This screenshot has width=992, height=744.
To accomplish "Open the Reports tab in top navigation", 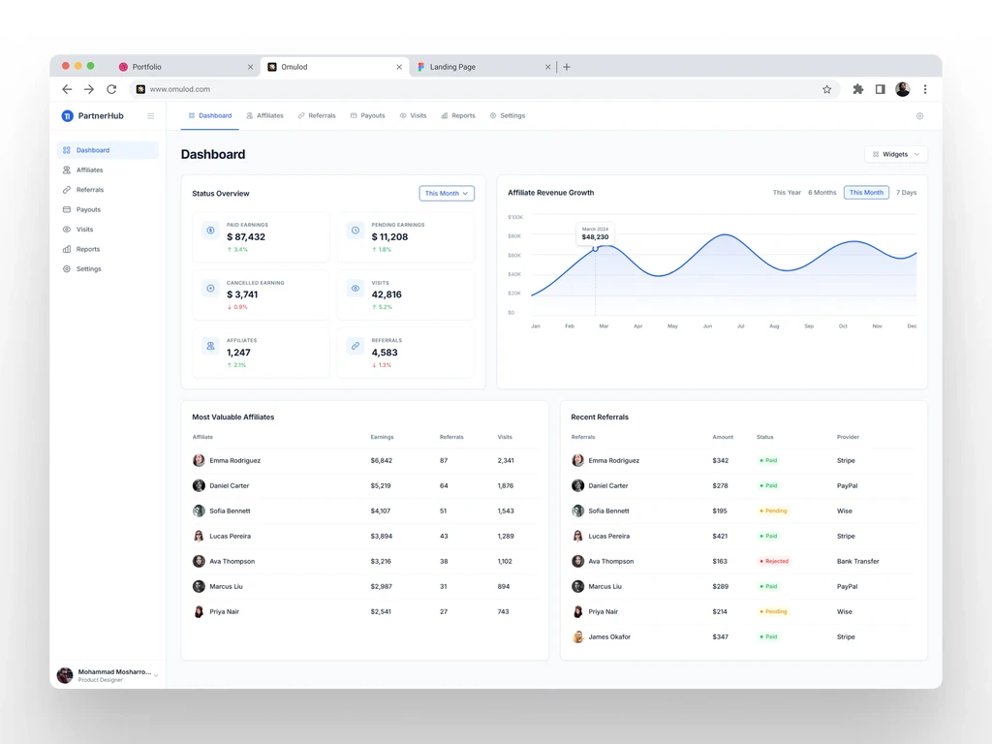I will point(458,116).
